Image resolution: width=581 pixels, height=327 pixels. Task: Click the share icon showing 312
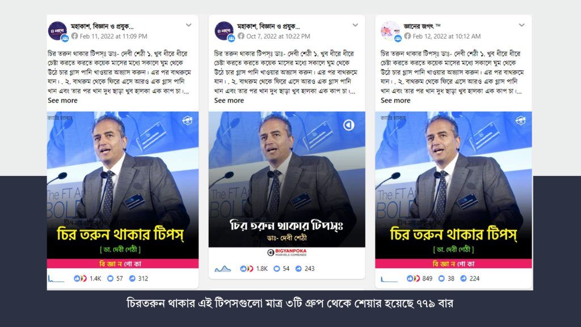coord(132,278)
